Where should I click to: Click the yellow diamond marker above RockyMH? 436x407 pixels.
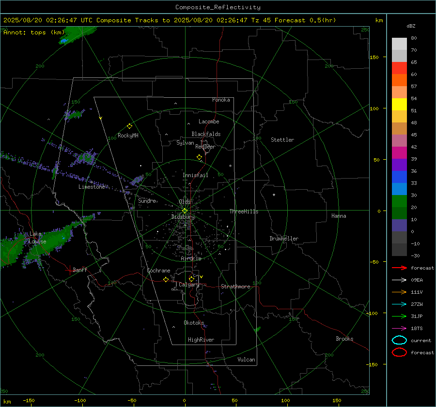click(x=129, y=126)
